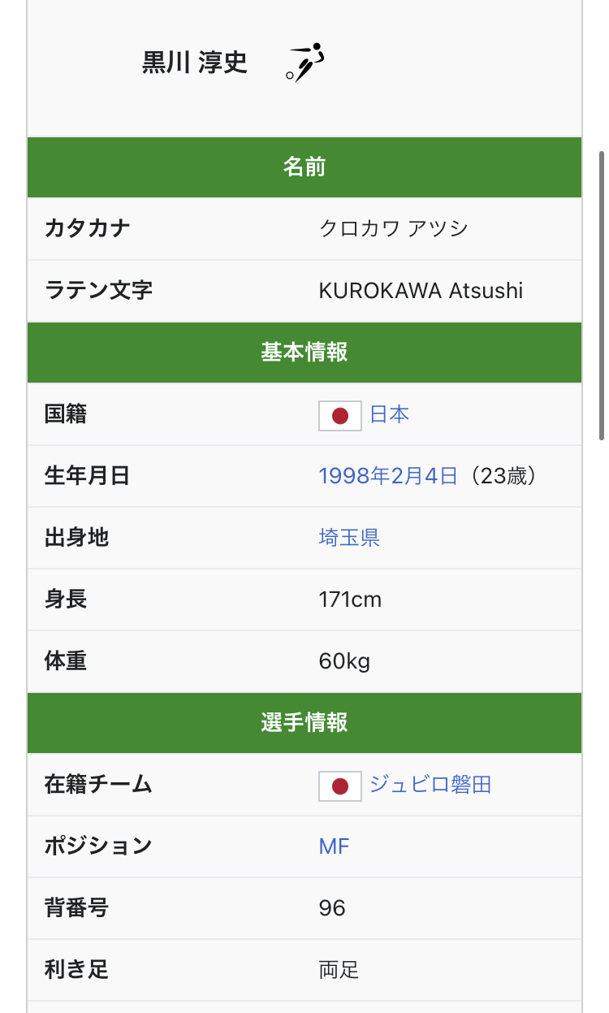The width and height of the screenshot is (609, 1013).
Task: Open the MF position link
Action: coord(334,846)
